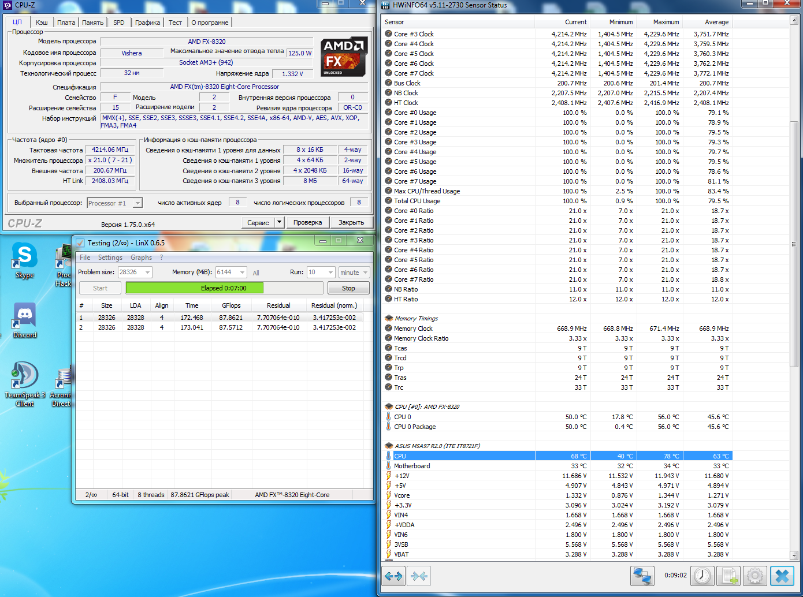
Task: Click the collapse columns arrows button in HWiNFO
Action: point(419,576)
